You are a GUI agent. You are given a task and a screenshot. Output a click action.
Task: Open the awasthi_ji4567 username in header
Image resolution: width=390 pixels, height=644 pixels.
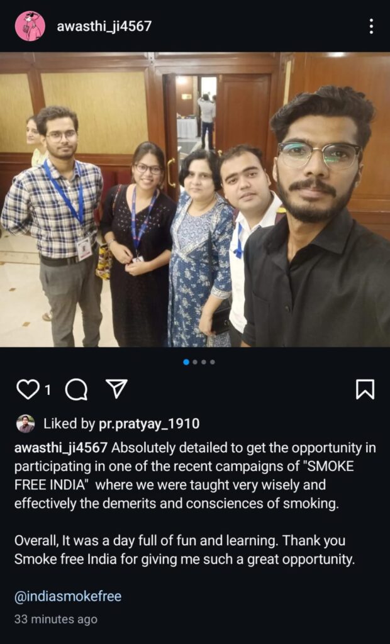click(104, 26)
